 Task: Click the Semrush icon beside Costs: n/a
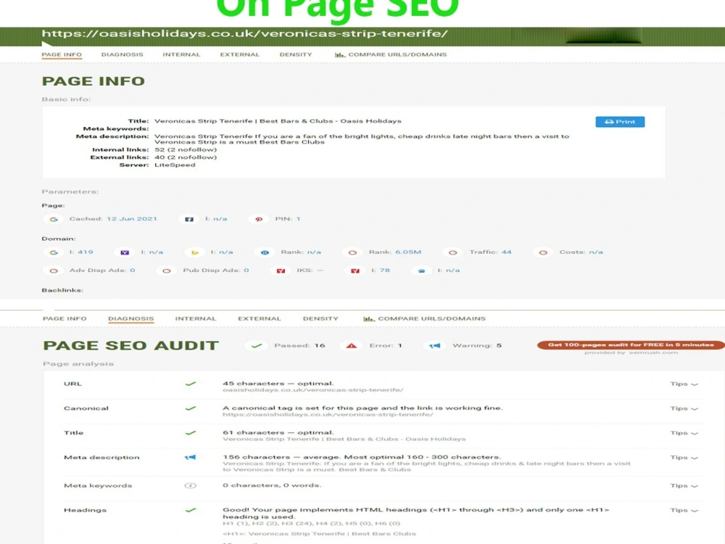click(x=543, y=252)
